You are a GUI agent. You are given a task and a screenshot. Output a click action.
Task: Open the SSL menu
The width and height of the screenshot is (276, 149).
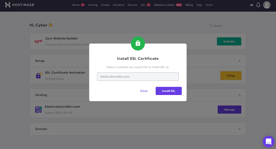tap(143, 5)
